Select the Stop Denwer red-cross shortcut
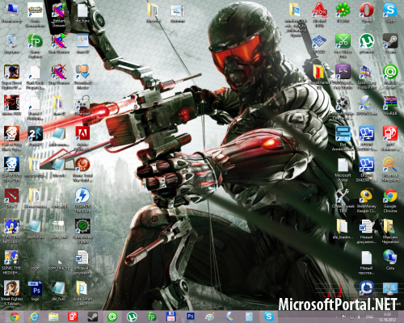Viewport: 404px width, 323px height. [59, 73]
